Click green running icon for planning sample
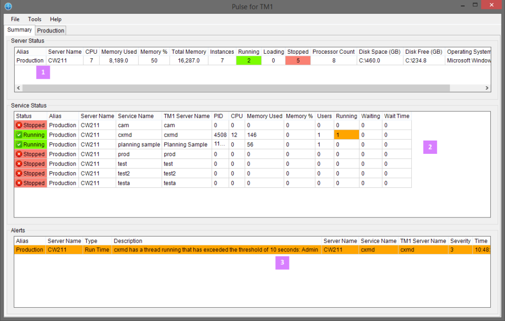Screen dimensions: 505x321 (x=19, y=144)
